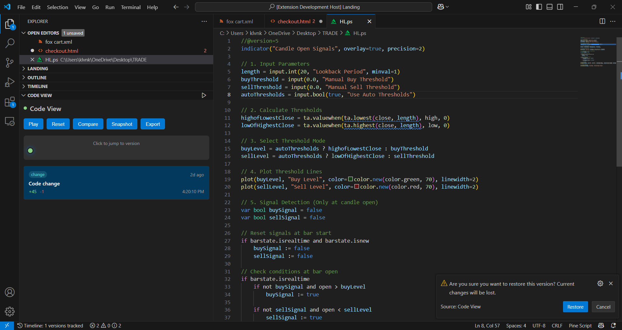Click green version marker on timeline
The width and height of the screenshot is (622, 330).
30,150
